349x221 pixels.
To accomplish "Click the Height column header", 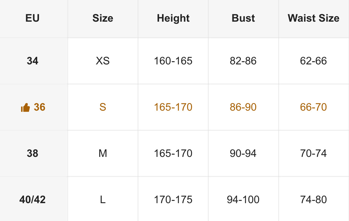I will [173, 18].
